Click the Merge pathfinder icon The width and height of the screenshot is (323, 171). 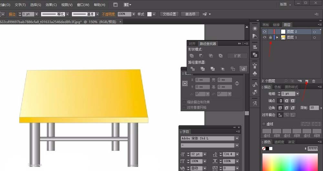213,69
